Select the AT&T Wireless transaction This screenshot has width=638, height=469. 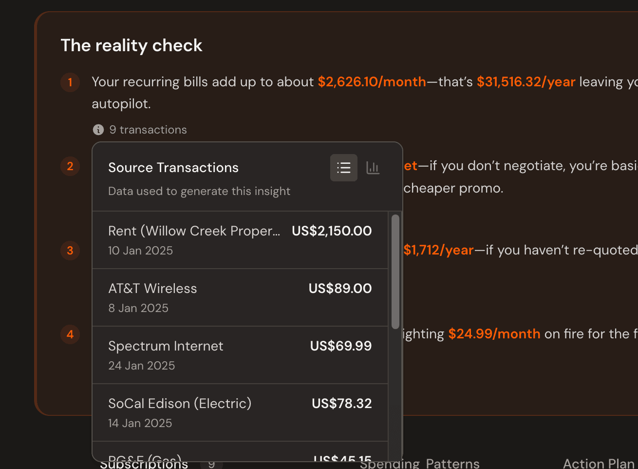coord(240,297)
